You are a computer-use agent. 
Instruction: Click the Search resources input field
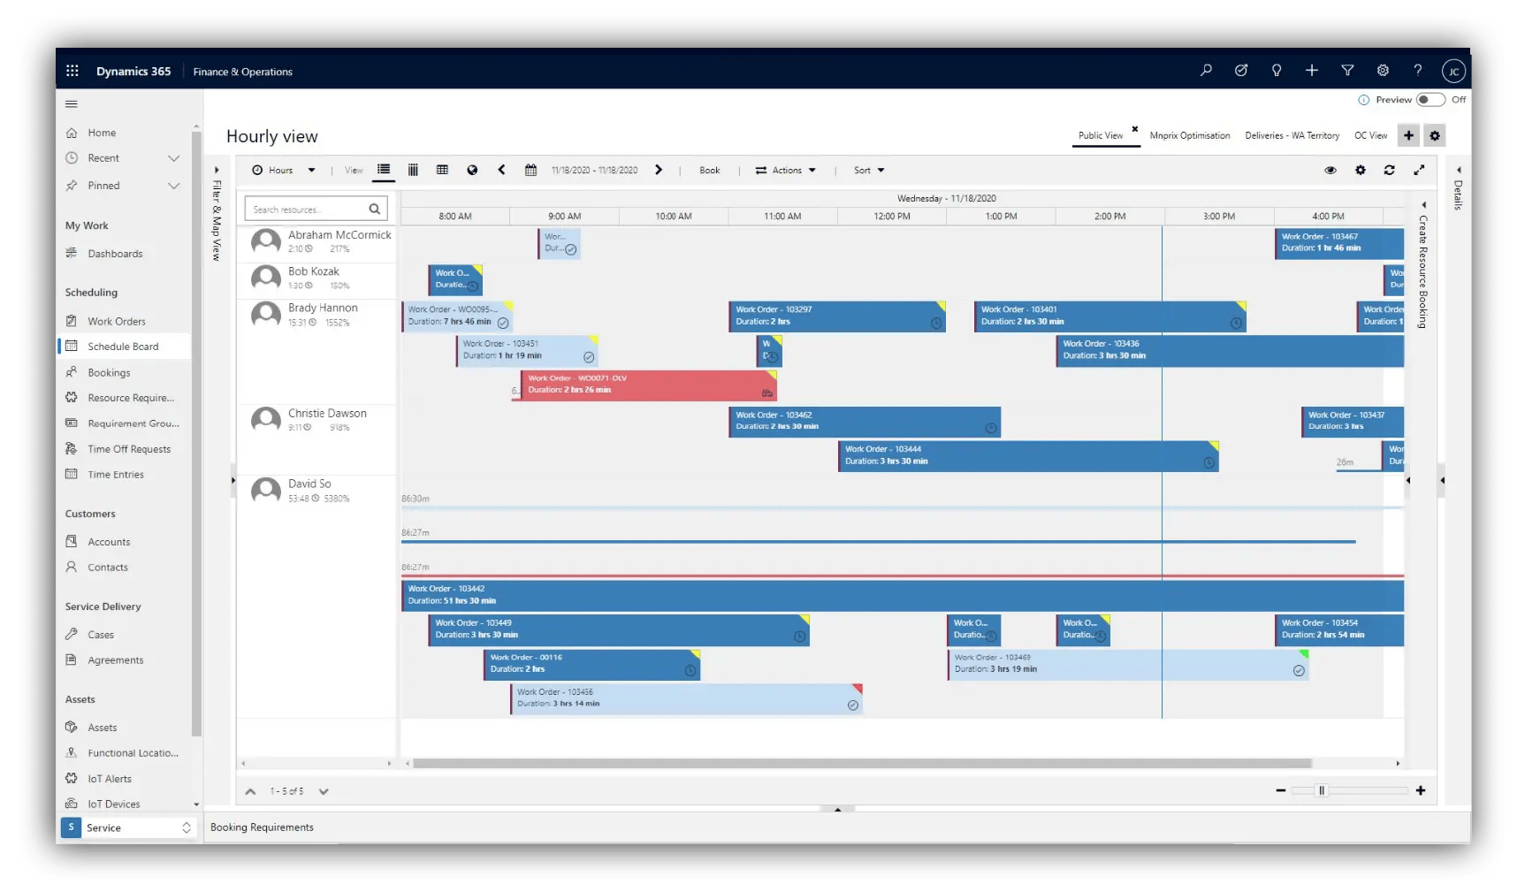tap(309, 209)
